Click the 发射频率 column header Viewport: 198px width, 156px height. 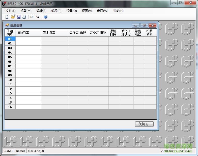pyautogui.click(x=55, y=33)
